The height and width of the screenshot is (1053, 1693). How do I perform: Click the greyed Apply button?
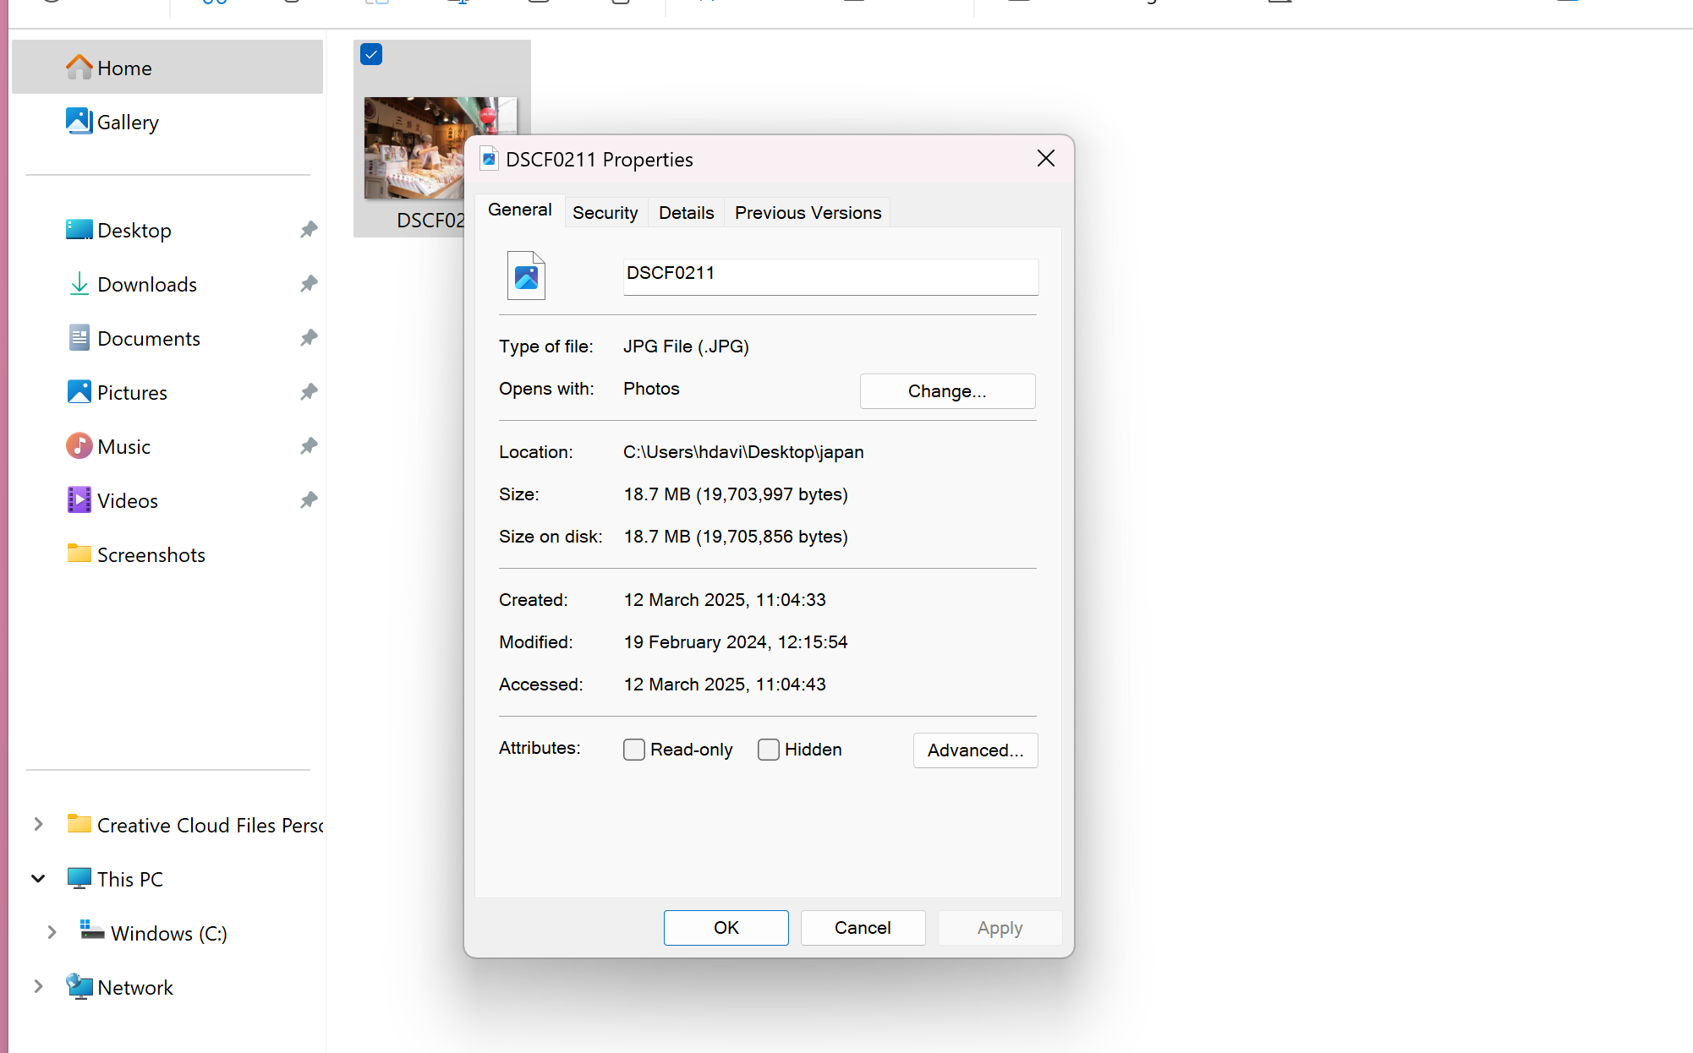pyautogui.click(x=1000, y=928)
